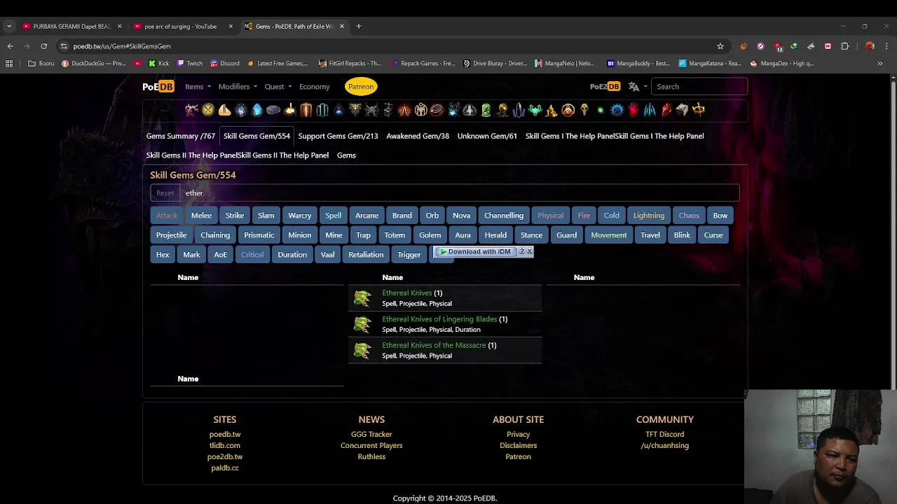The image size is (897, 504).
Task: Switch to the poe arc of surging YouTube tab
Action: click(x=180, y=27)
